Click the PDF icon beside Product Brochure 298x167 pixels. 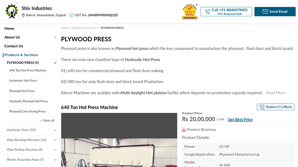point(184,130)
